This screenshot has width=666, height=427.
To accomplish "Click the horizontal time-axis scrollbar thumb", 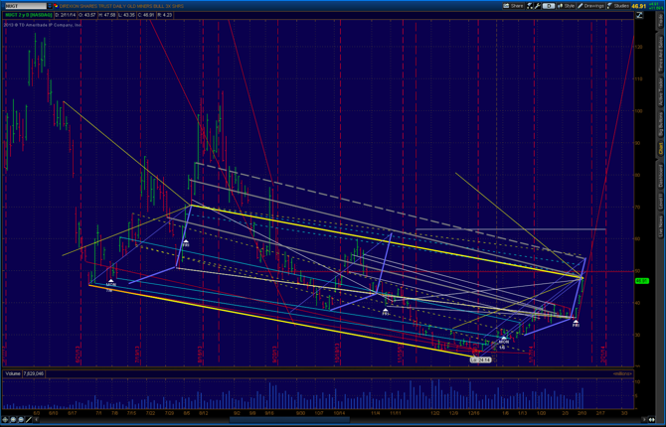I will 289,420.
